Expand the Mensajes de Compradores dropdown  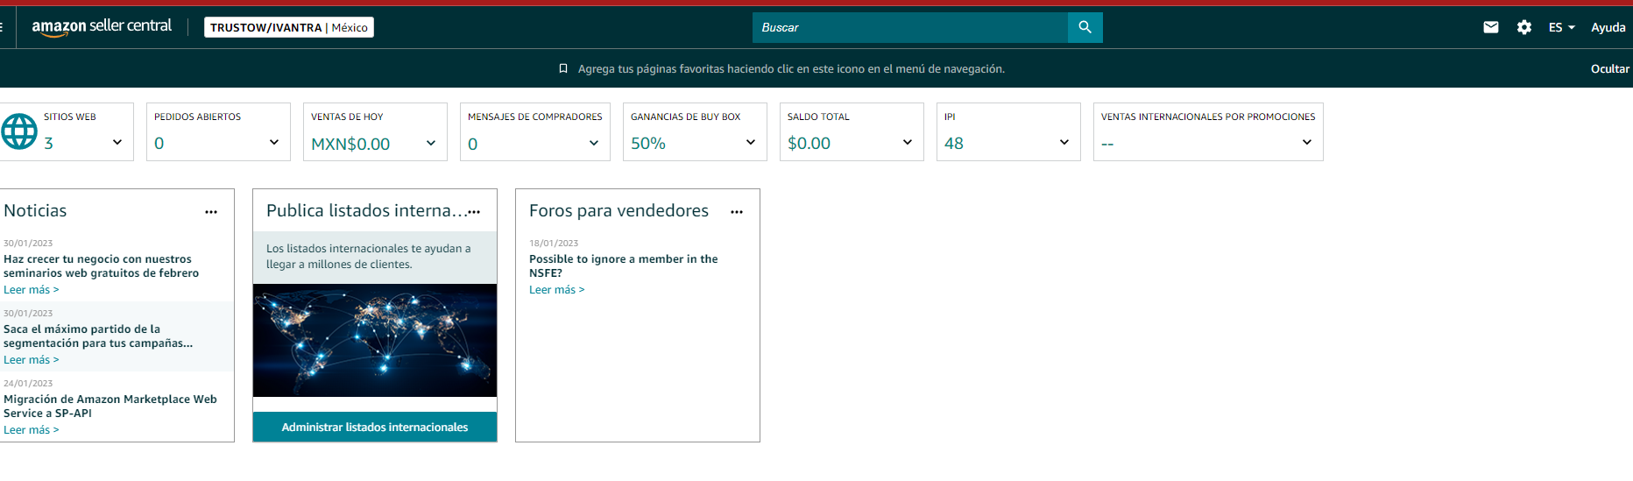tap(594, 143)
